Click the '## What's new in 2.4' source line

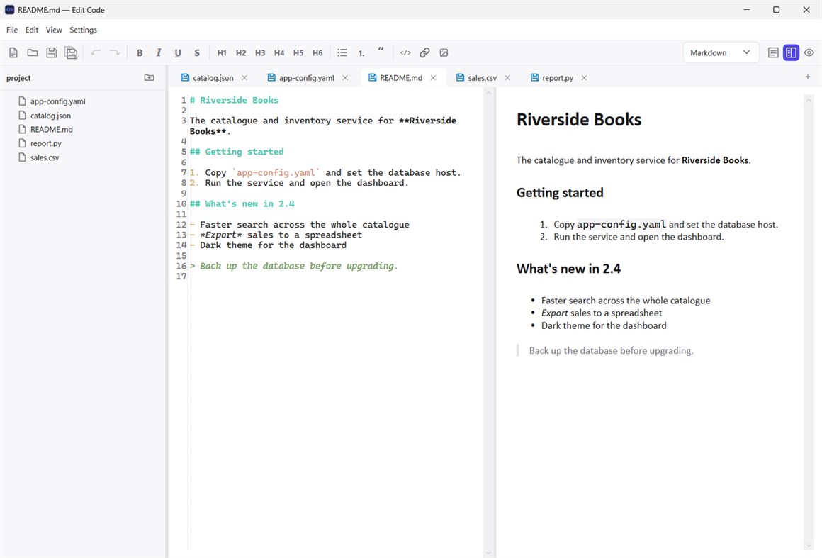[242, 203]
